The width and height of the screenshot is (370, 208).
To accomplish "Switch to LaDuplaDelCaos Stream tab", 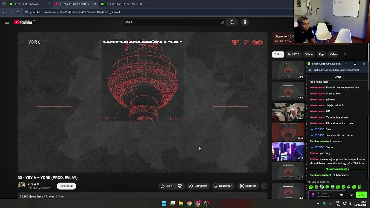I will tap(121, 4).
